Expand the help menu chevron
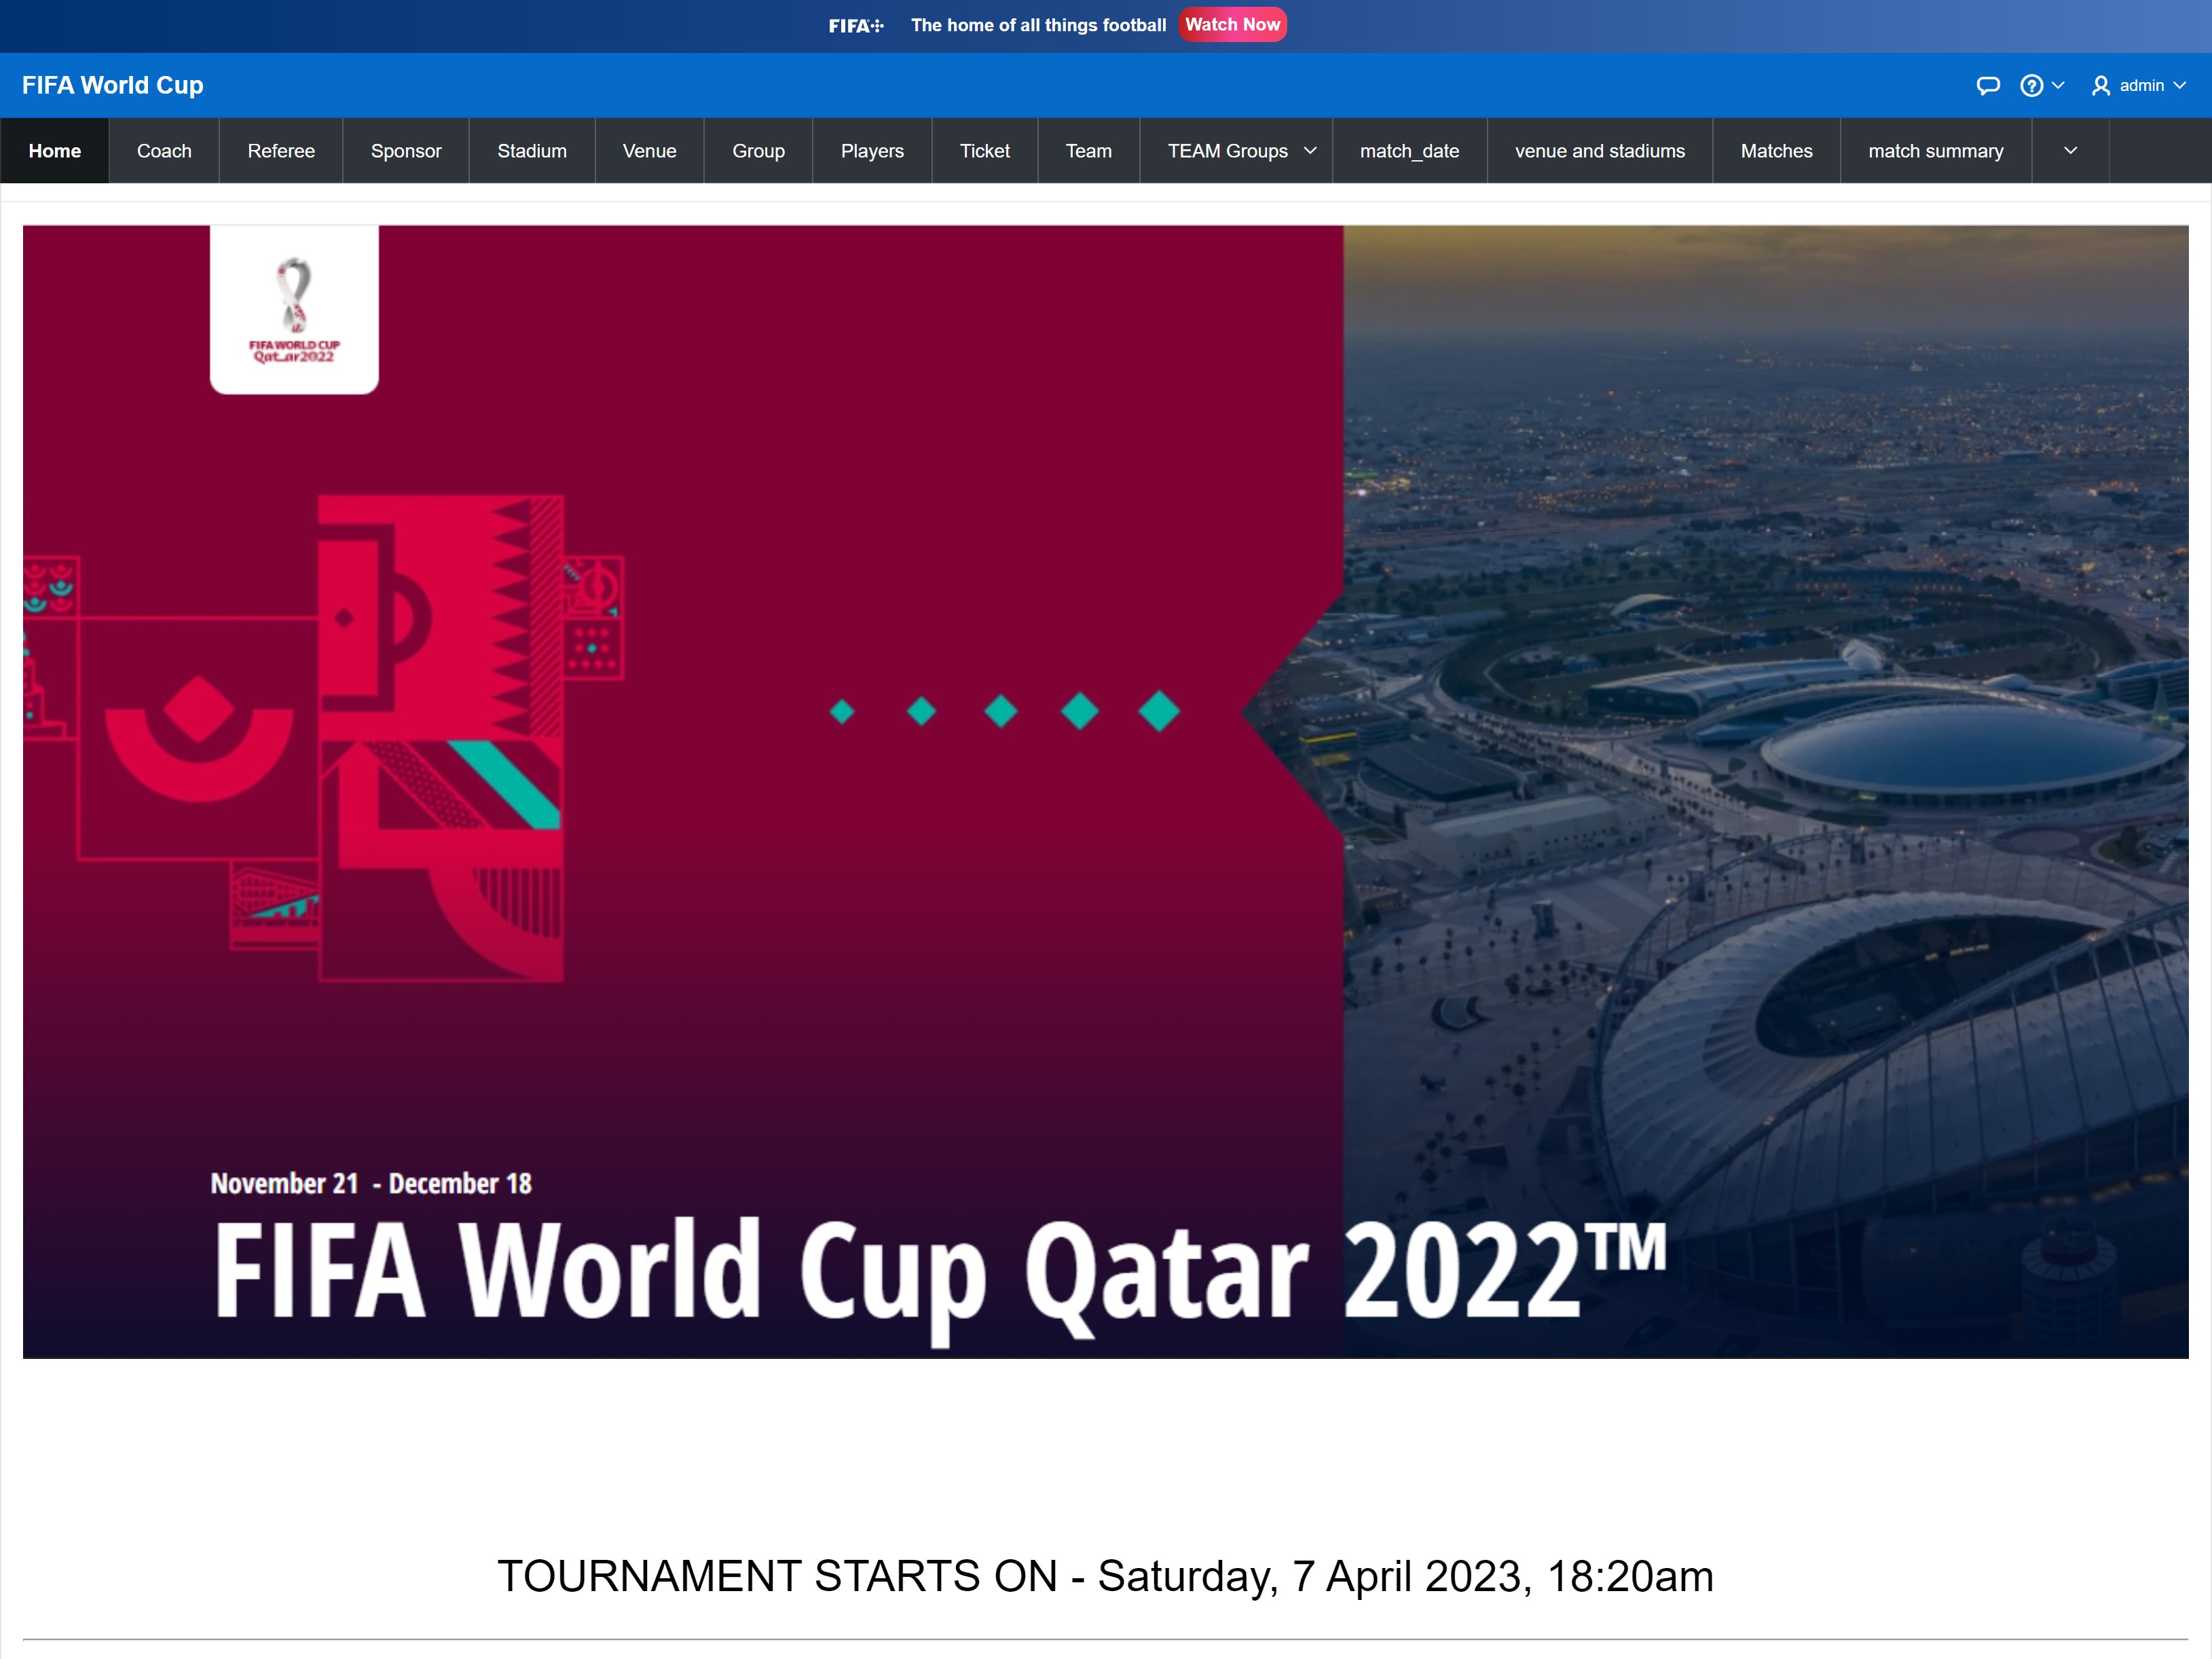Image resolution: width=2212 pixels, height=1659 pixels. (2058, 86)
